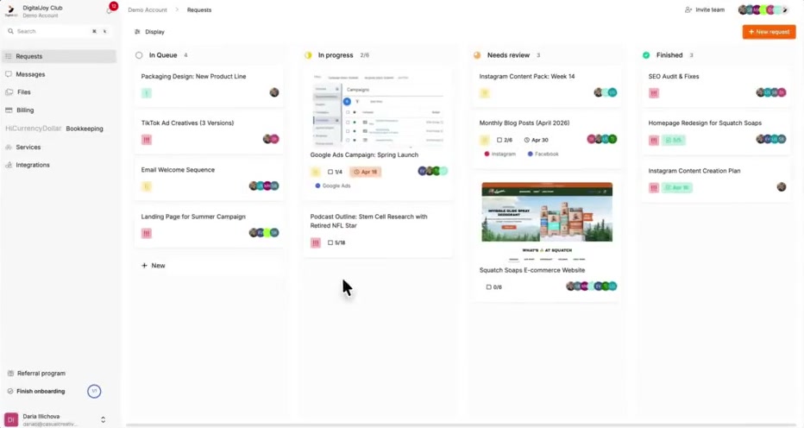The width and height of the screenshot is (804, 428).
Task: Click the Needs review orange status icon
Action: tap(477, 55)
